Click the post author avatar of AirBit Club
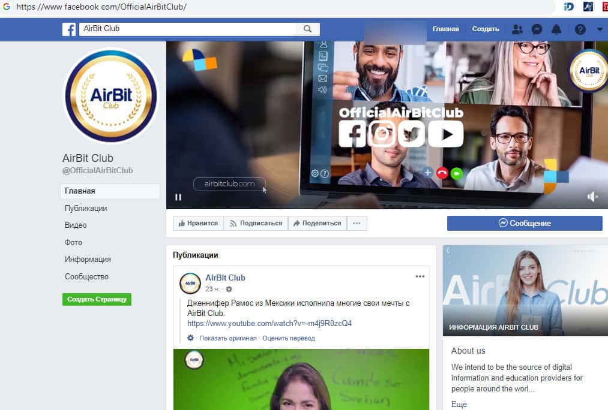This screenshot has width=608, height=410. (x=190, y=284)
